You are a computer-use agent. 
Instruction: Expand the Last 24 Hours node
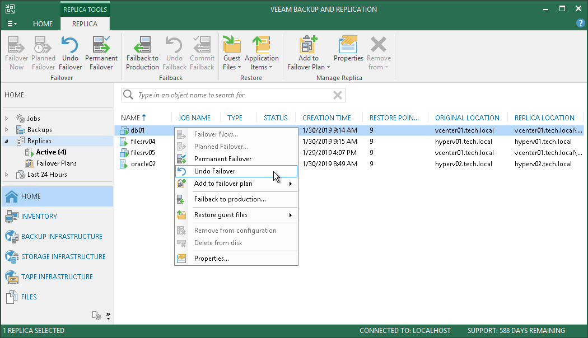point(6,174)
